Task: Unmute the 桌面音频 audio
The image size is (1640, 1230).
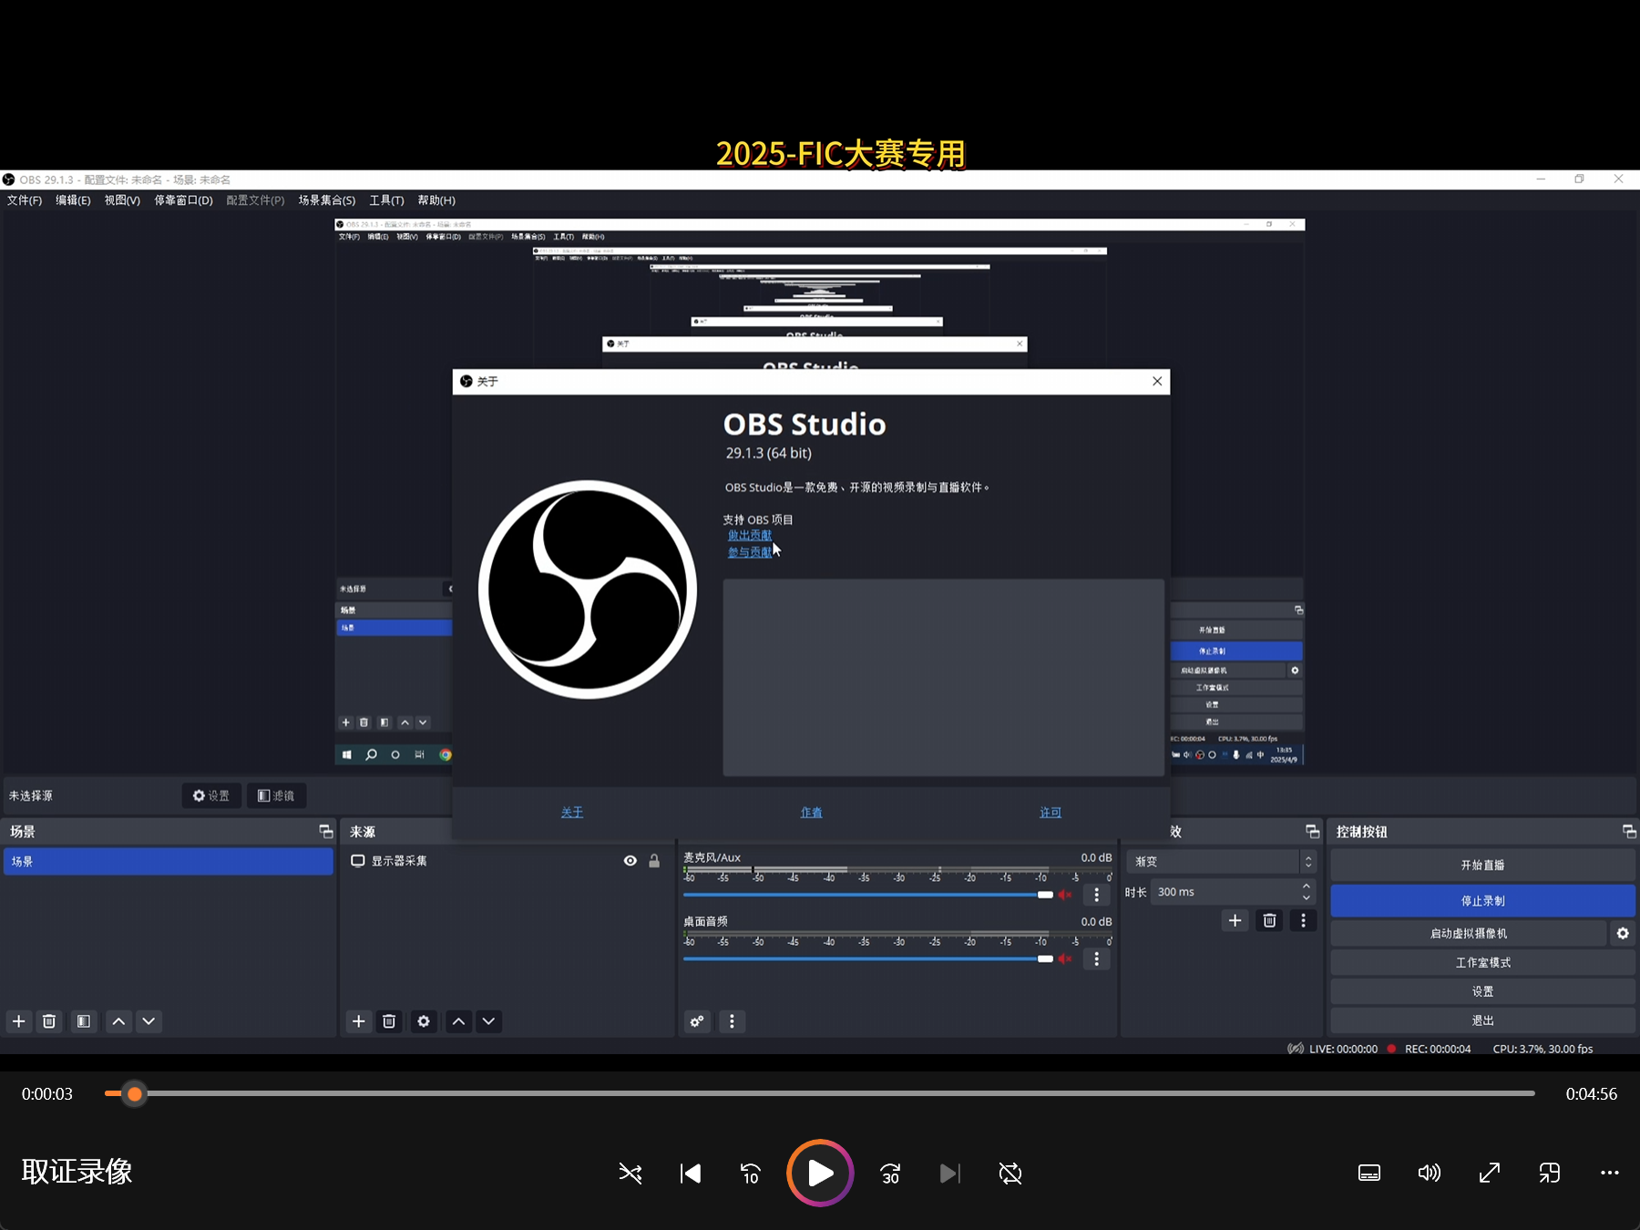Action: 1065,958
